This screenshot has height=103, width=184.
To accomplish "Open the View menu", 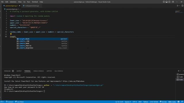I will coord(20,2).
